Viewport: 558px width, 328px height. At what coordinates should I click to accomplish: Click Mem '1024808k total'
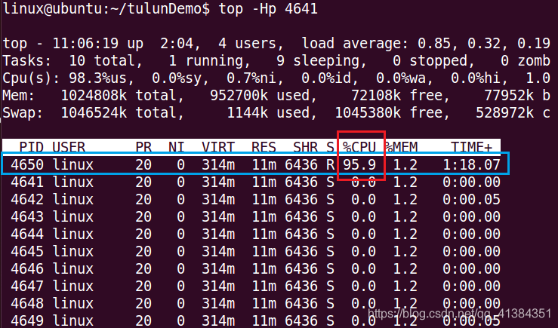click(x=119, y=96)
